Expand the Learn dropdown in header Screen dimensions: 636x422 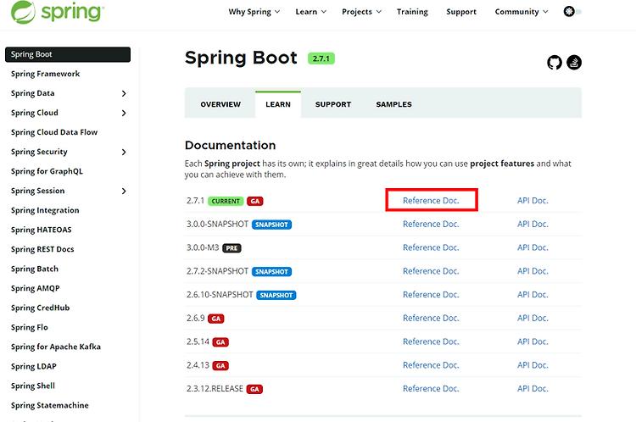click(x=310, y=12)
